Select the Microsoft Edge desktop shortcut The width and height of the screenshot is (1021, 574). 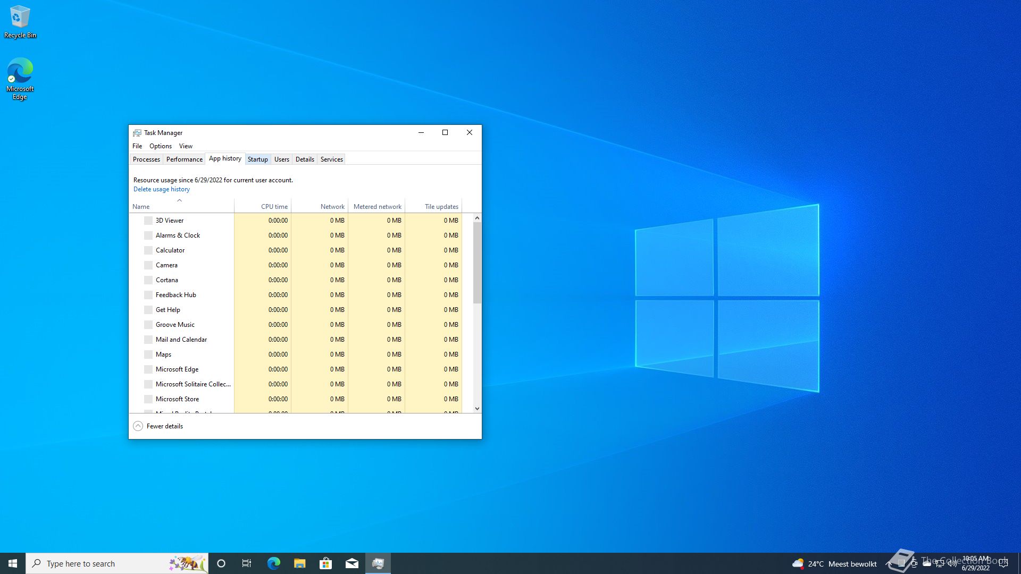pyautogui.click(x=20, y=79)
